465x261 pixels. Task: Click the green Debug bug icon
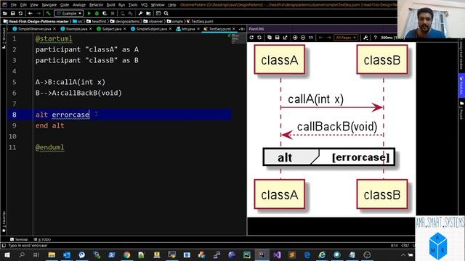pos(97,13)
